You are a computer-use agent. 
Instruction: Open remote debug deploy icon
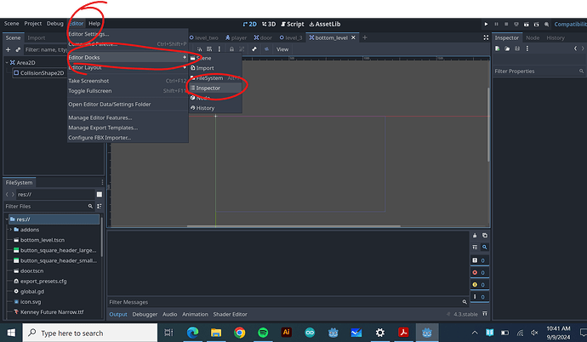coord(516,24)
